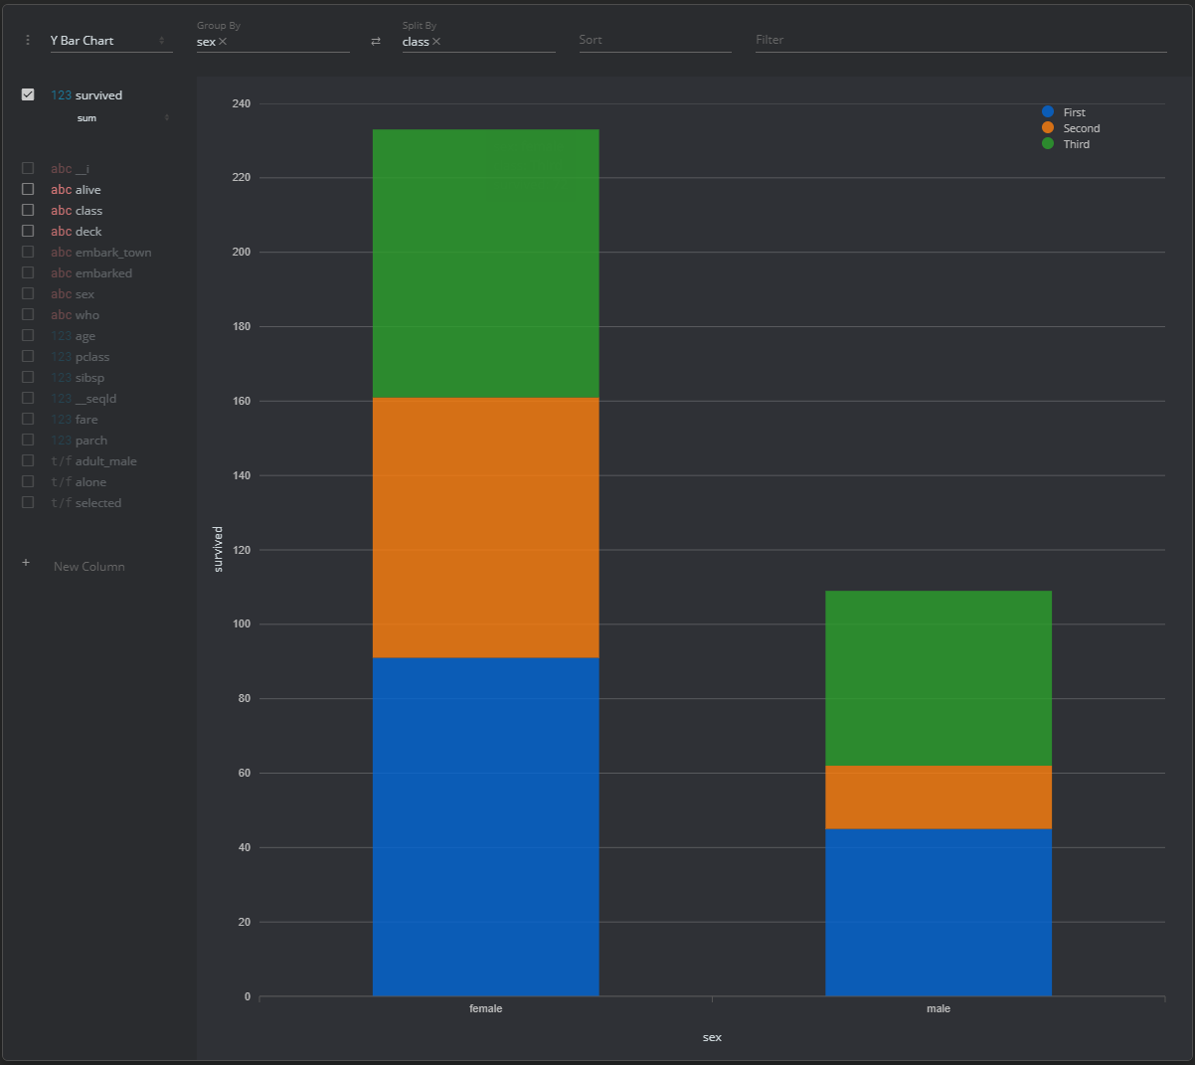
Task: Open the three-dot settings menu
Action: (28, 40)
